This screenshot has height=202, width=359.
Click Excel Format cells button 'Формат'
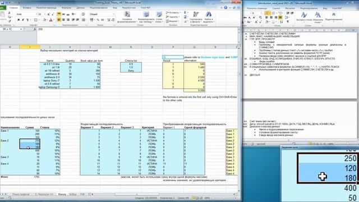(172, 21)
